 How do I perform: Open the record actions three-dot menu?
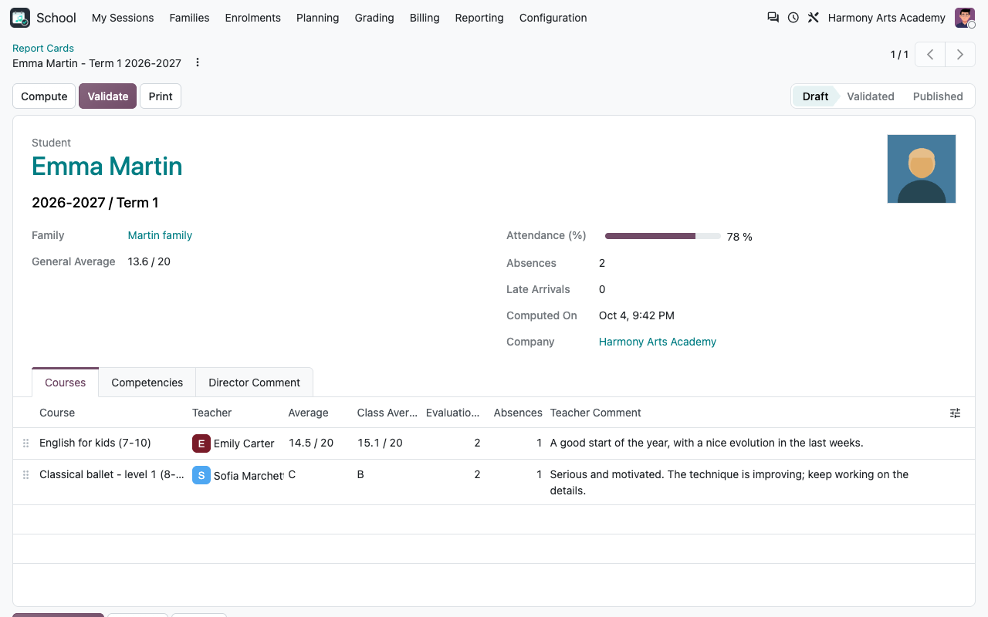point(198,62)
